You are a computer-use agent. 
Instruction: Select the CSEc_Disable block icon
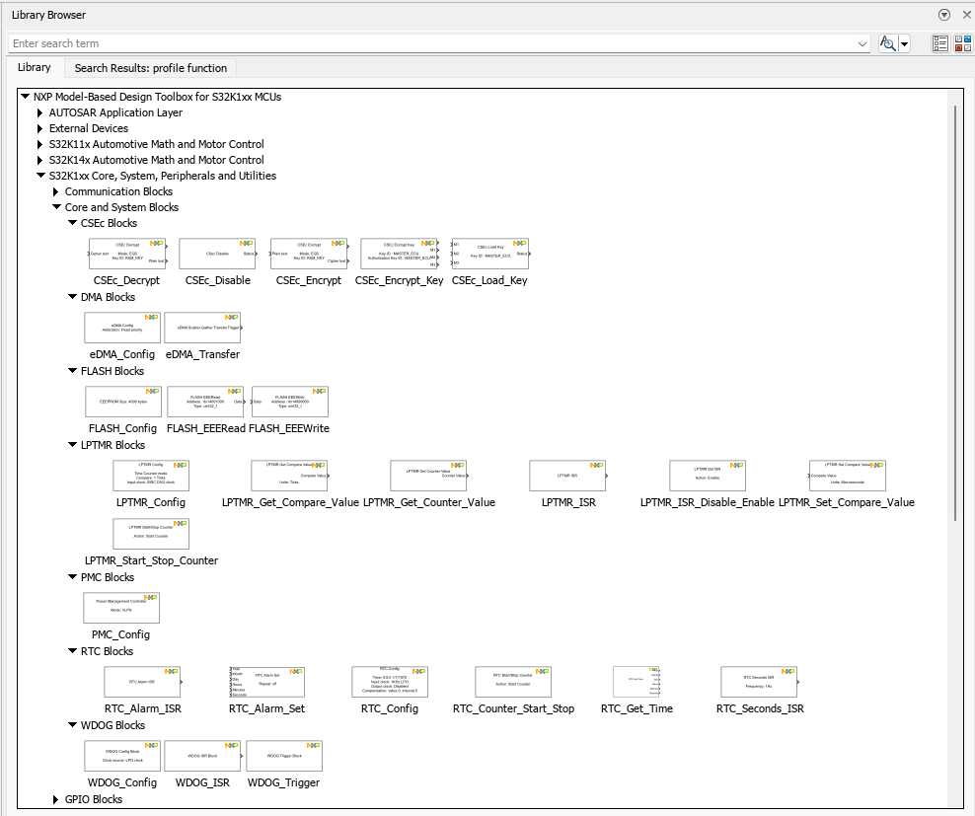218,254
